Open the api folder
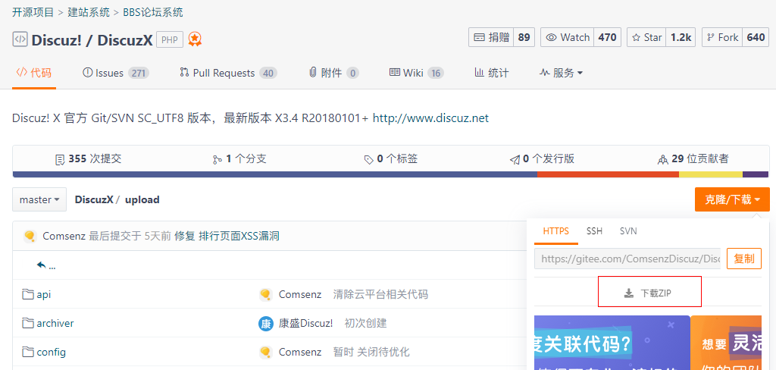This screenshot has width=776, height=370. (x=43, y=294)
